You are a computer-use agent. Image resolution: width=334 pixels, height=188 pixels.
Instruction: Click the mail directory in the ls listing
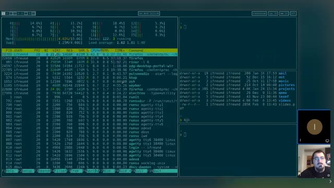pyautogui.click(x=282, y=73)
